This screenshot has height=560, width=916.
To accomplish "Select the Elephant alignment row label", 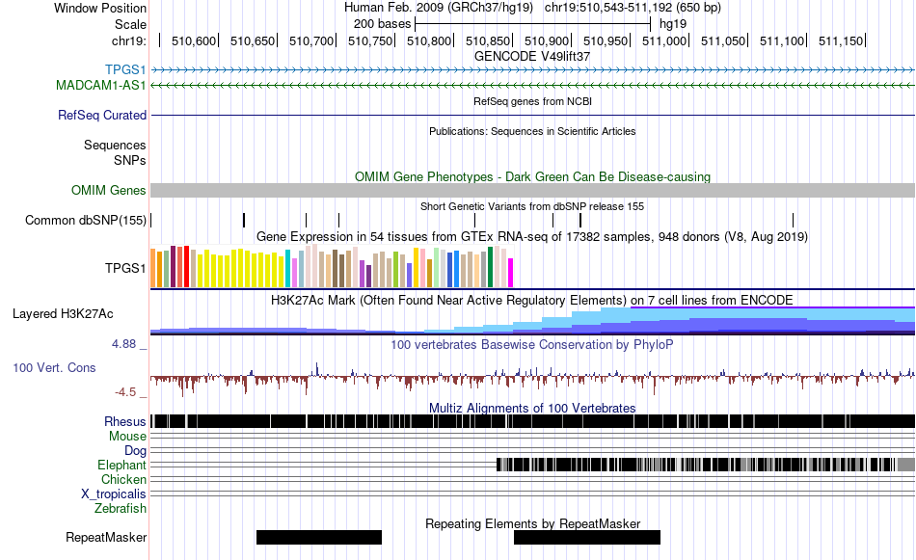I will [121, 465].
